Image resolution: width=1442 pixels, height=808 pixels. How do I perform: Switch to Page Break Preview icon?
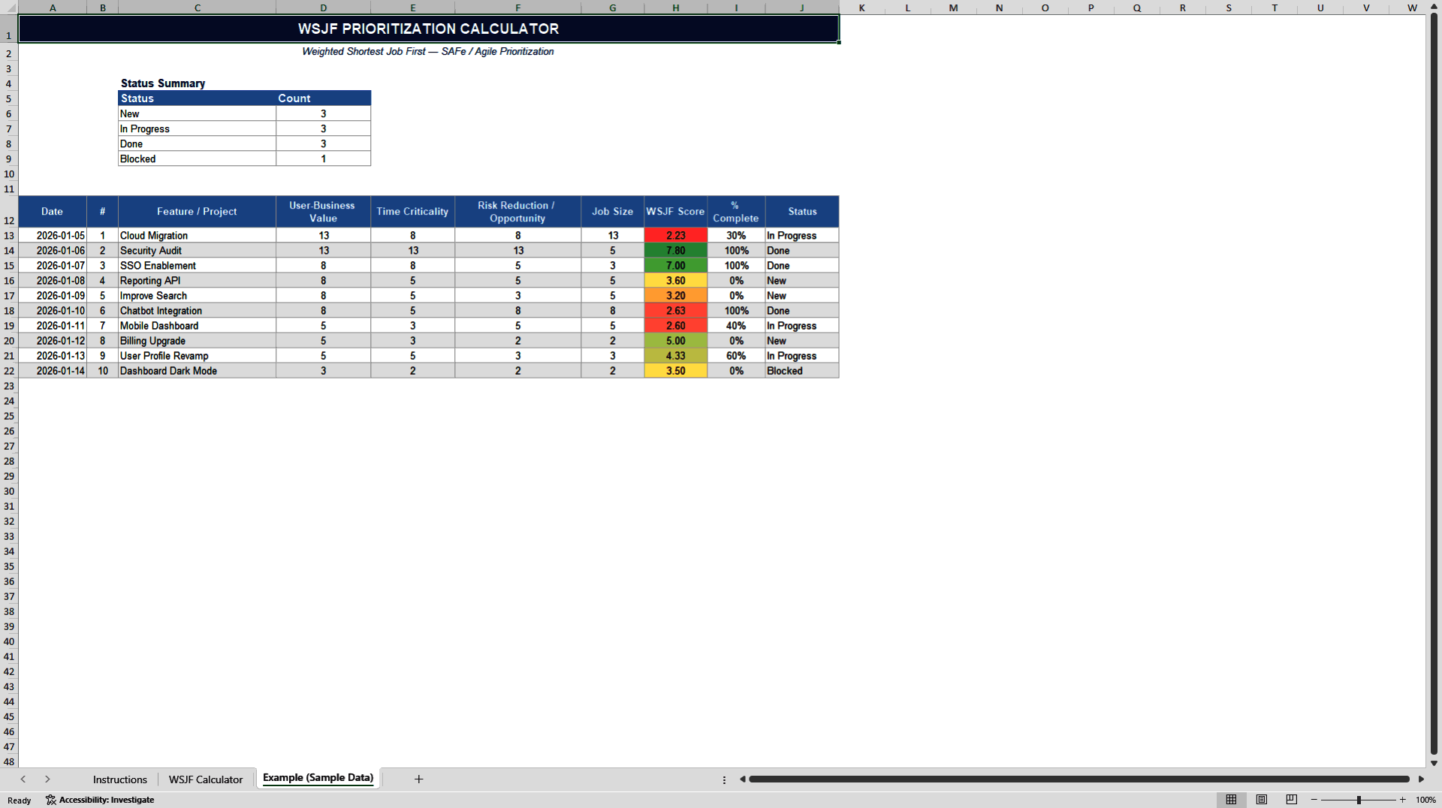[1291, 800]
